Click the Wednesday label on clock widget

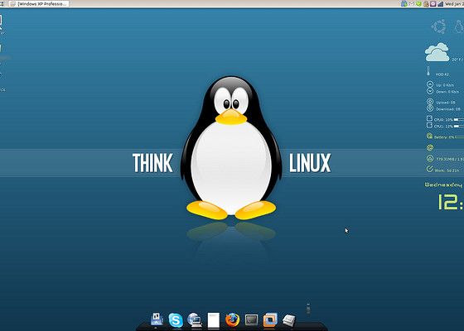pos(443,185)
